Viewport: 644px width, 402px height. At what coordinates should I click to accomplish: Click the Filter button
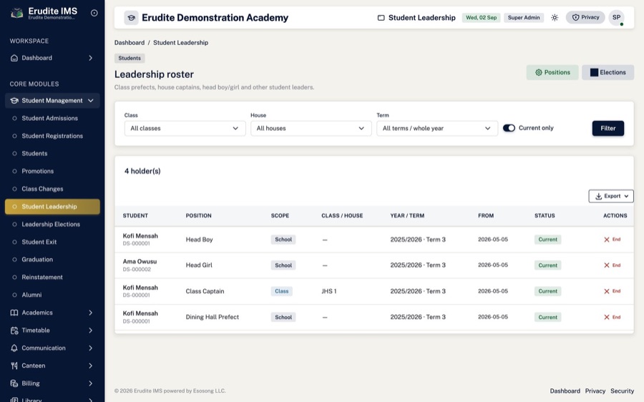tap(608, 128)
